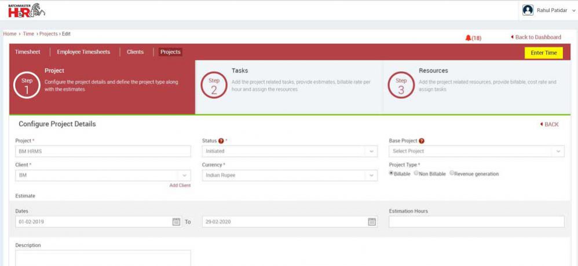Select the Non Billable radio option
Viewport: 578px width, 266px height.
tap(416, 173)
